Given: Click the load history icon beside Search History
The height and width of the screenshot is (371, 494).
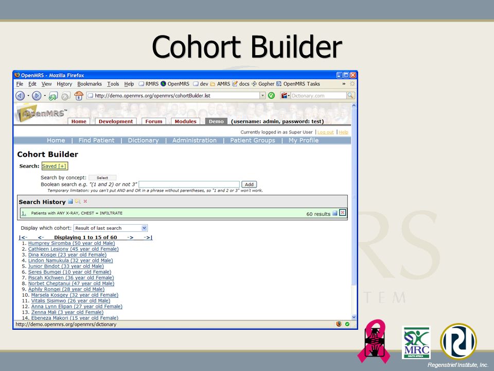Looking at the screenshot, I should 78,201.
